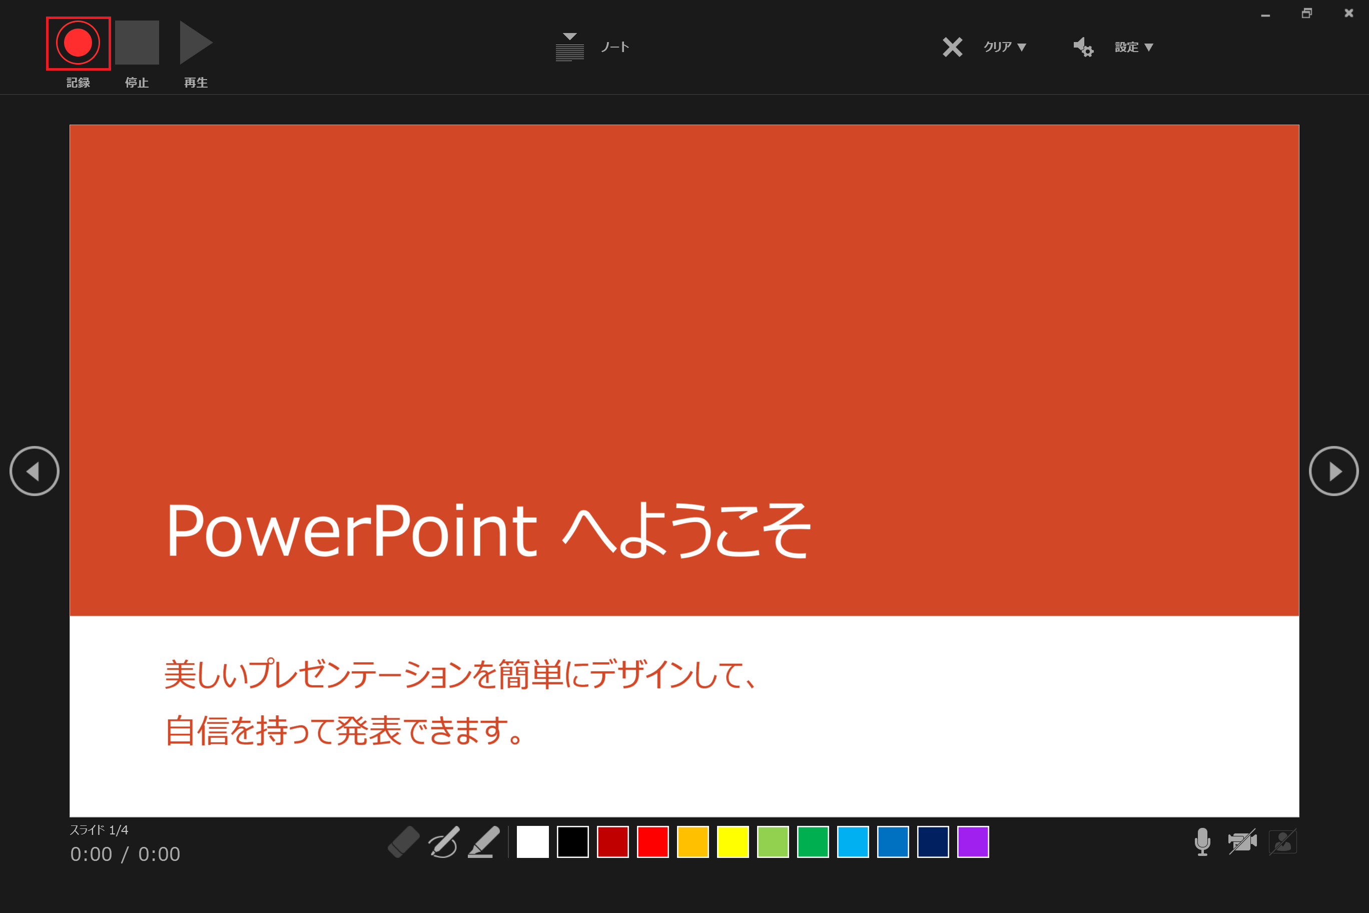Select the Pen tool
Image resolution: width=1369 pixels, height=913 pixels.
click(x=444, y=842)
